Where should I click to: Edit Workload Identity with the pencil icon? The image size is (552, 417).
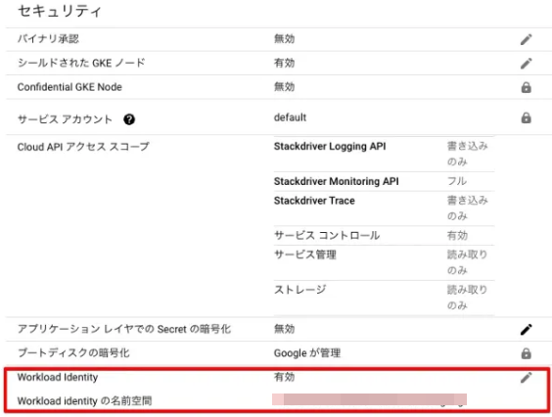pos(526,378)
